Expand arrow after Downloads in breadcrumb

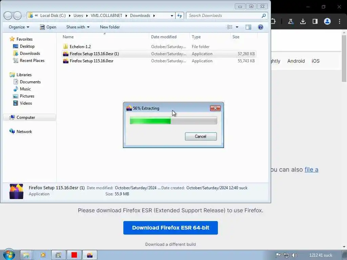(154, 16)
